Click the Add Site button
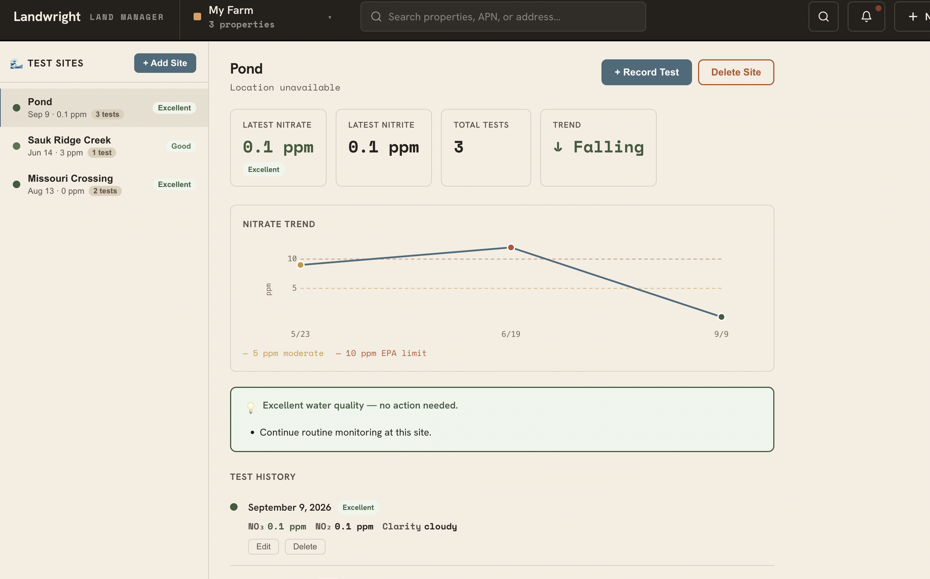The width and height of the screenshot is (930, 579). (x=165, y=63)
